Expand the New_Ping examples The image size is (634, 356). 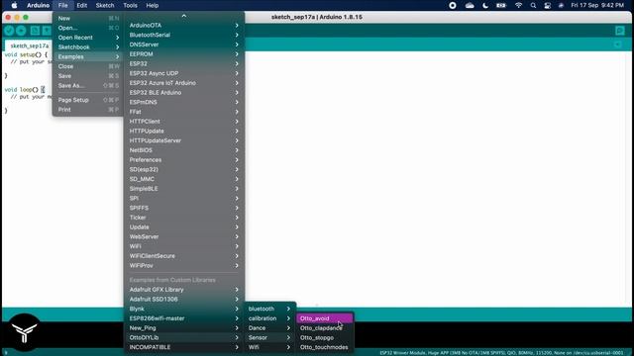click(x=184, y=328)
